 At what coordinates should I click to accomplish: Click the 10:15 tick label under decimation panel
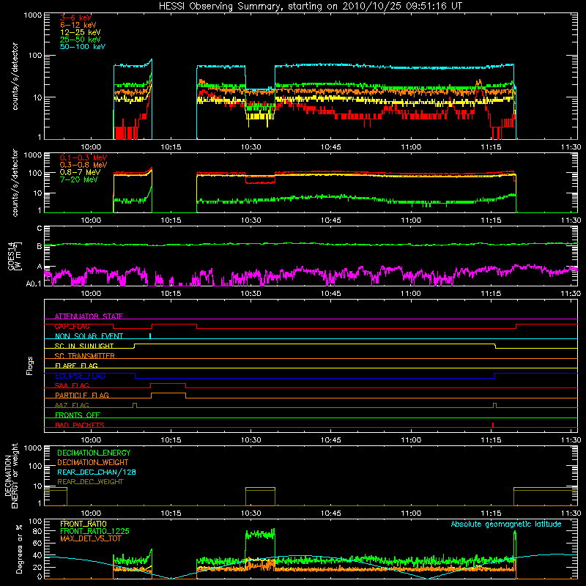pyautogui.click(x=171, y=513)
